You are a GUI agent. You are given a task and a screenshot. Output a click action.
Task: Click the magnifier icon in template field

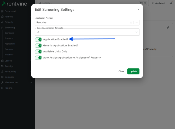(x=38, y=32)
